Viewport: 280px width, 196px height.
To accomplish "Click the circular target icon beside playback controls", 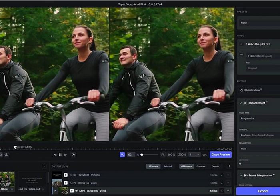I will point(73,154).
